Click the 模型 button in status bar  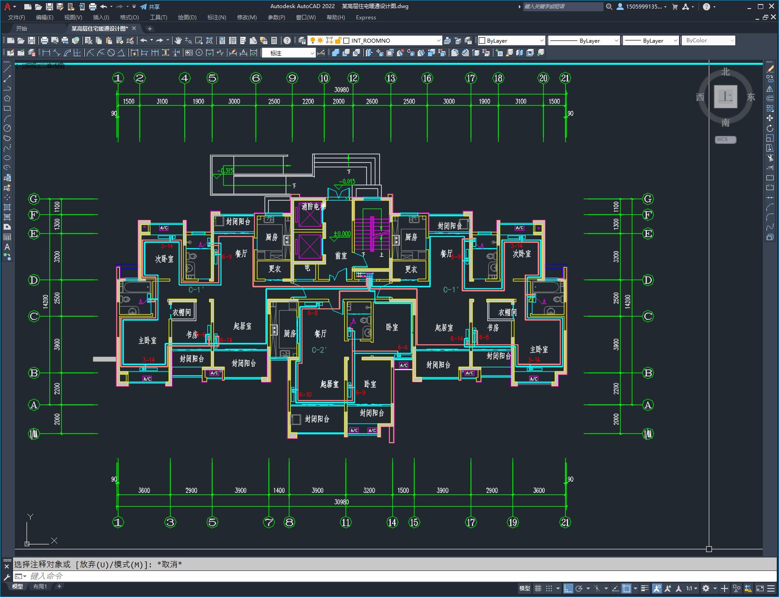point(525,588)
